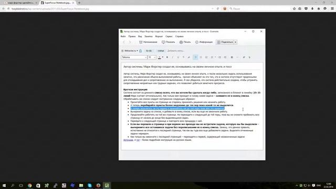Toggle bold formatting
The image size is (336, 189).
click(167, 57)
